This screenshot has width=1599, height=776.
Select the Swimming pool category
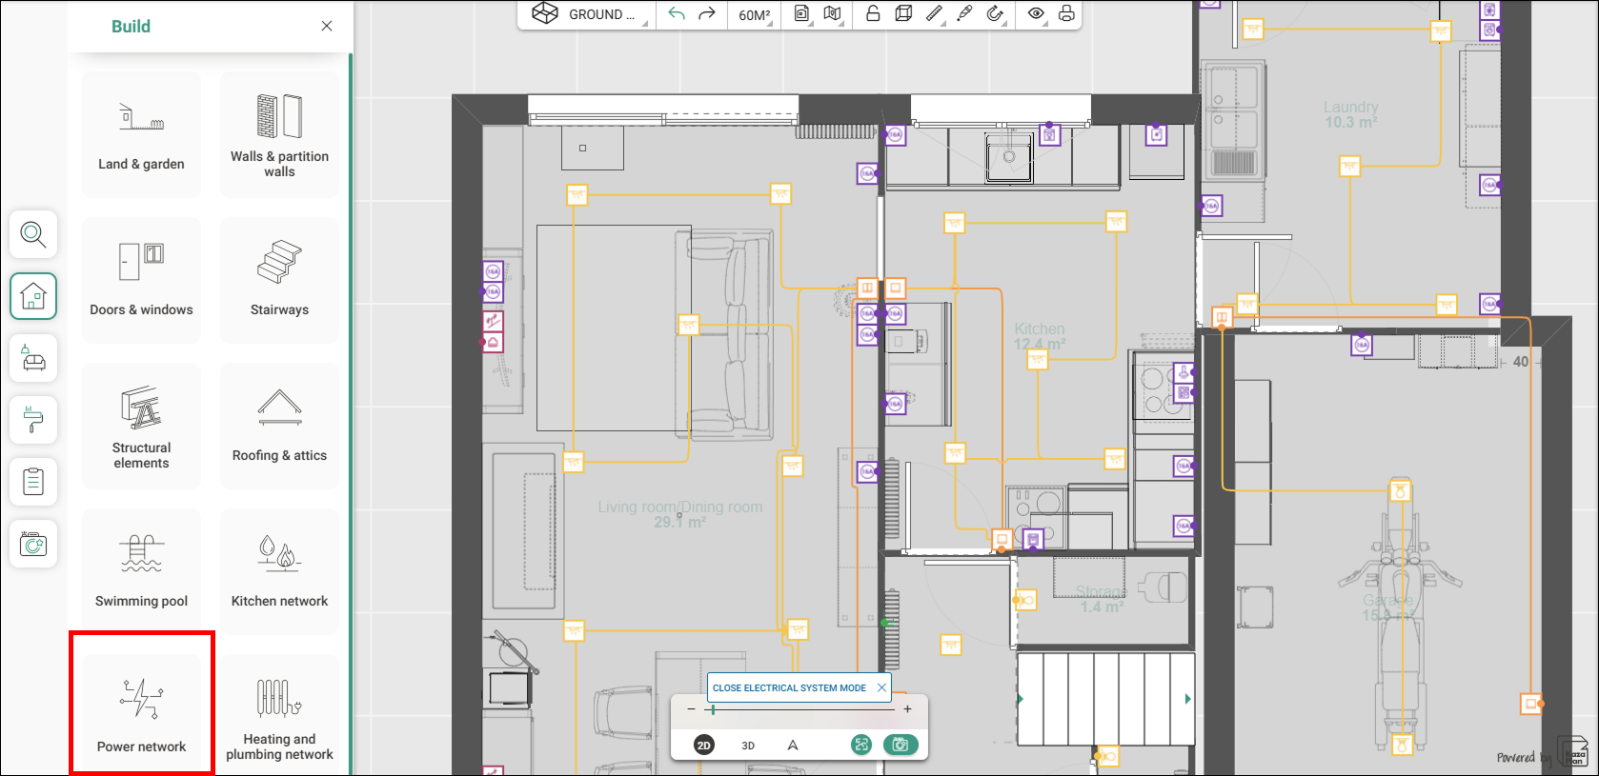pyautogui.click(x=141, y=570)
